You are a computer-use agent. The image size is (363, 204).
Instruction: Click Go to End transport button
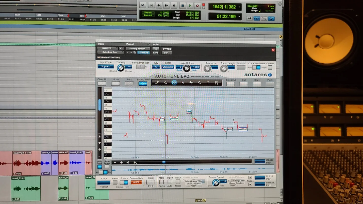tap(174, 5)
